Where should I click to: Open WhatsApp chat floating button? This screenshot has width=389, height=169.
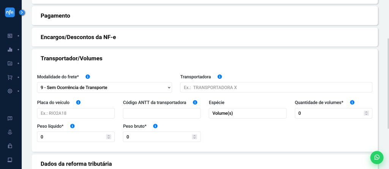376,157
